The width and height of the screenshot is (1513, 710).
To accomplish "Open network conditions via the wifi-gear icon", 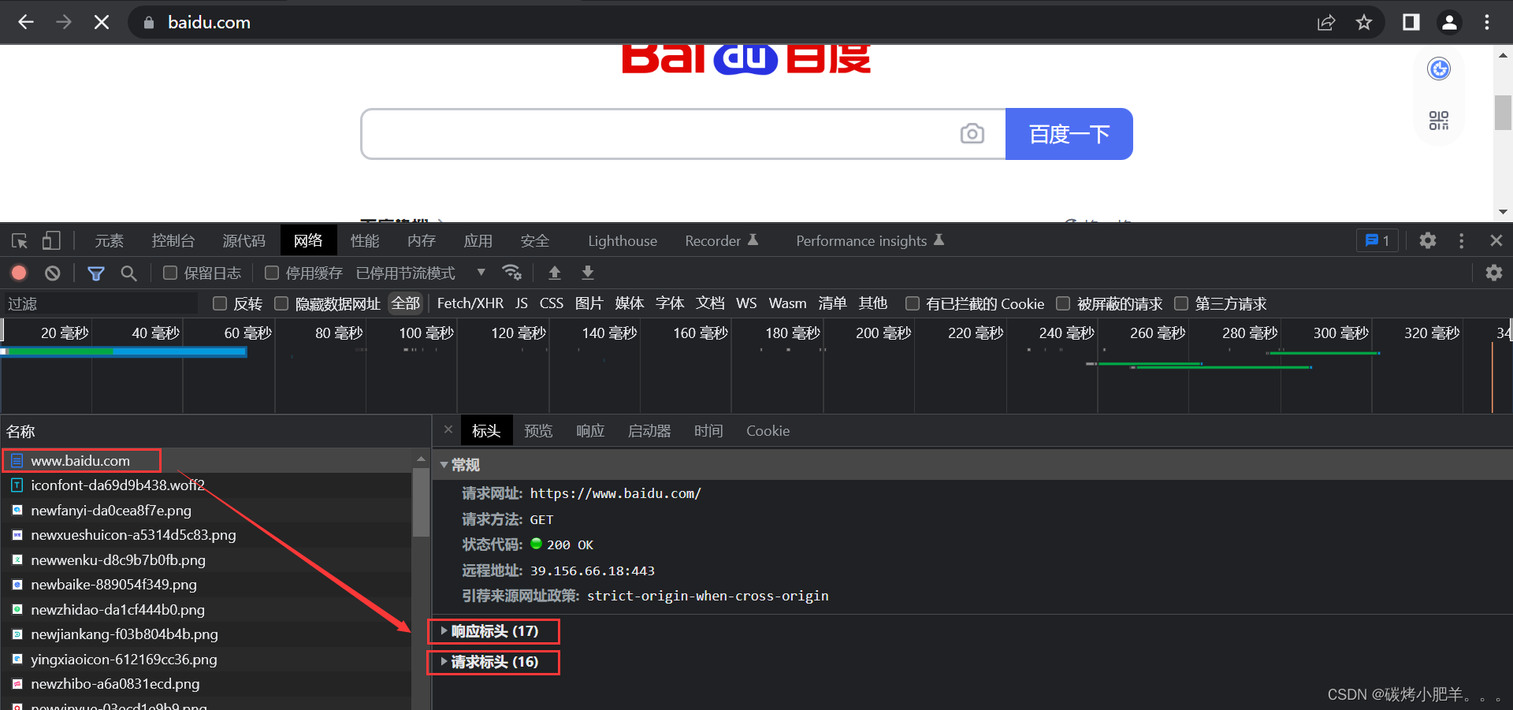I will (512, 273).
